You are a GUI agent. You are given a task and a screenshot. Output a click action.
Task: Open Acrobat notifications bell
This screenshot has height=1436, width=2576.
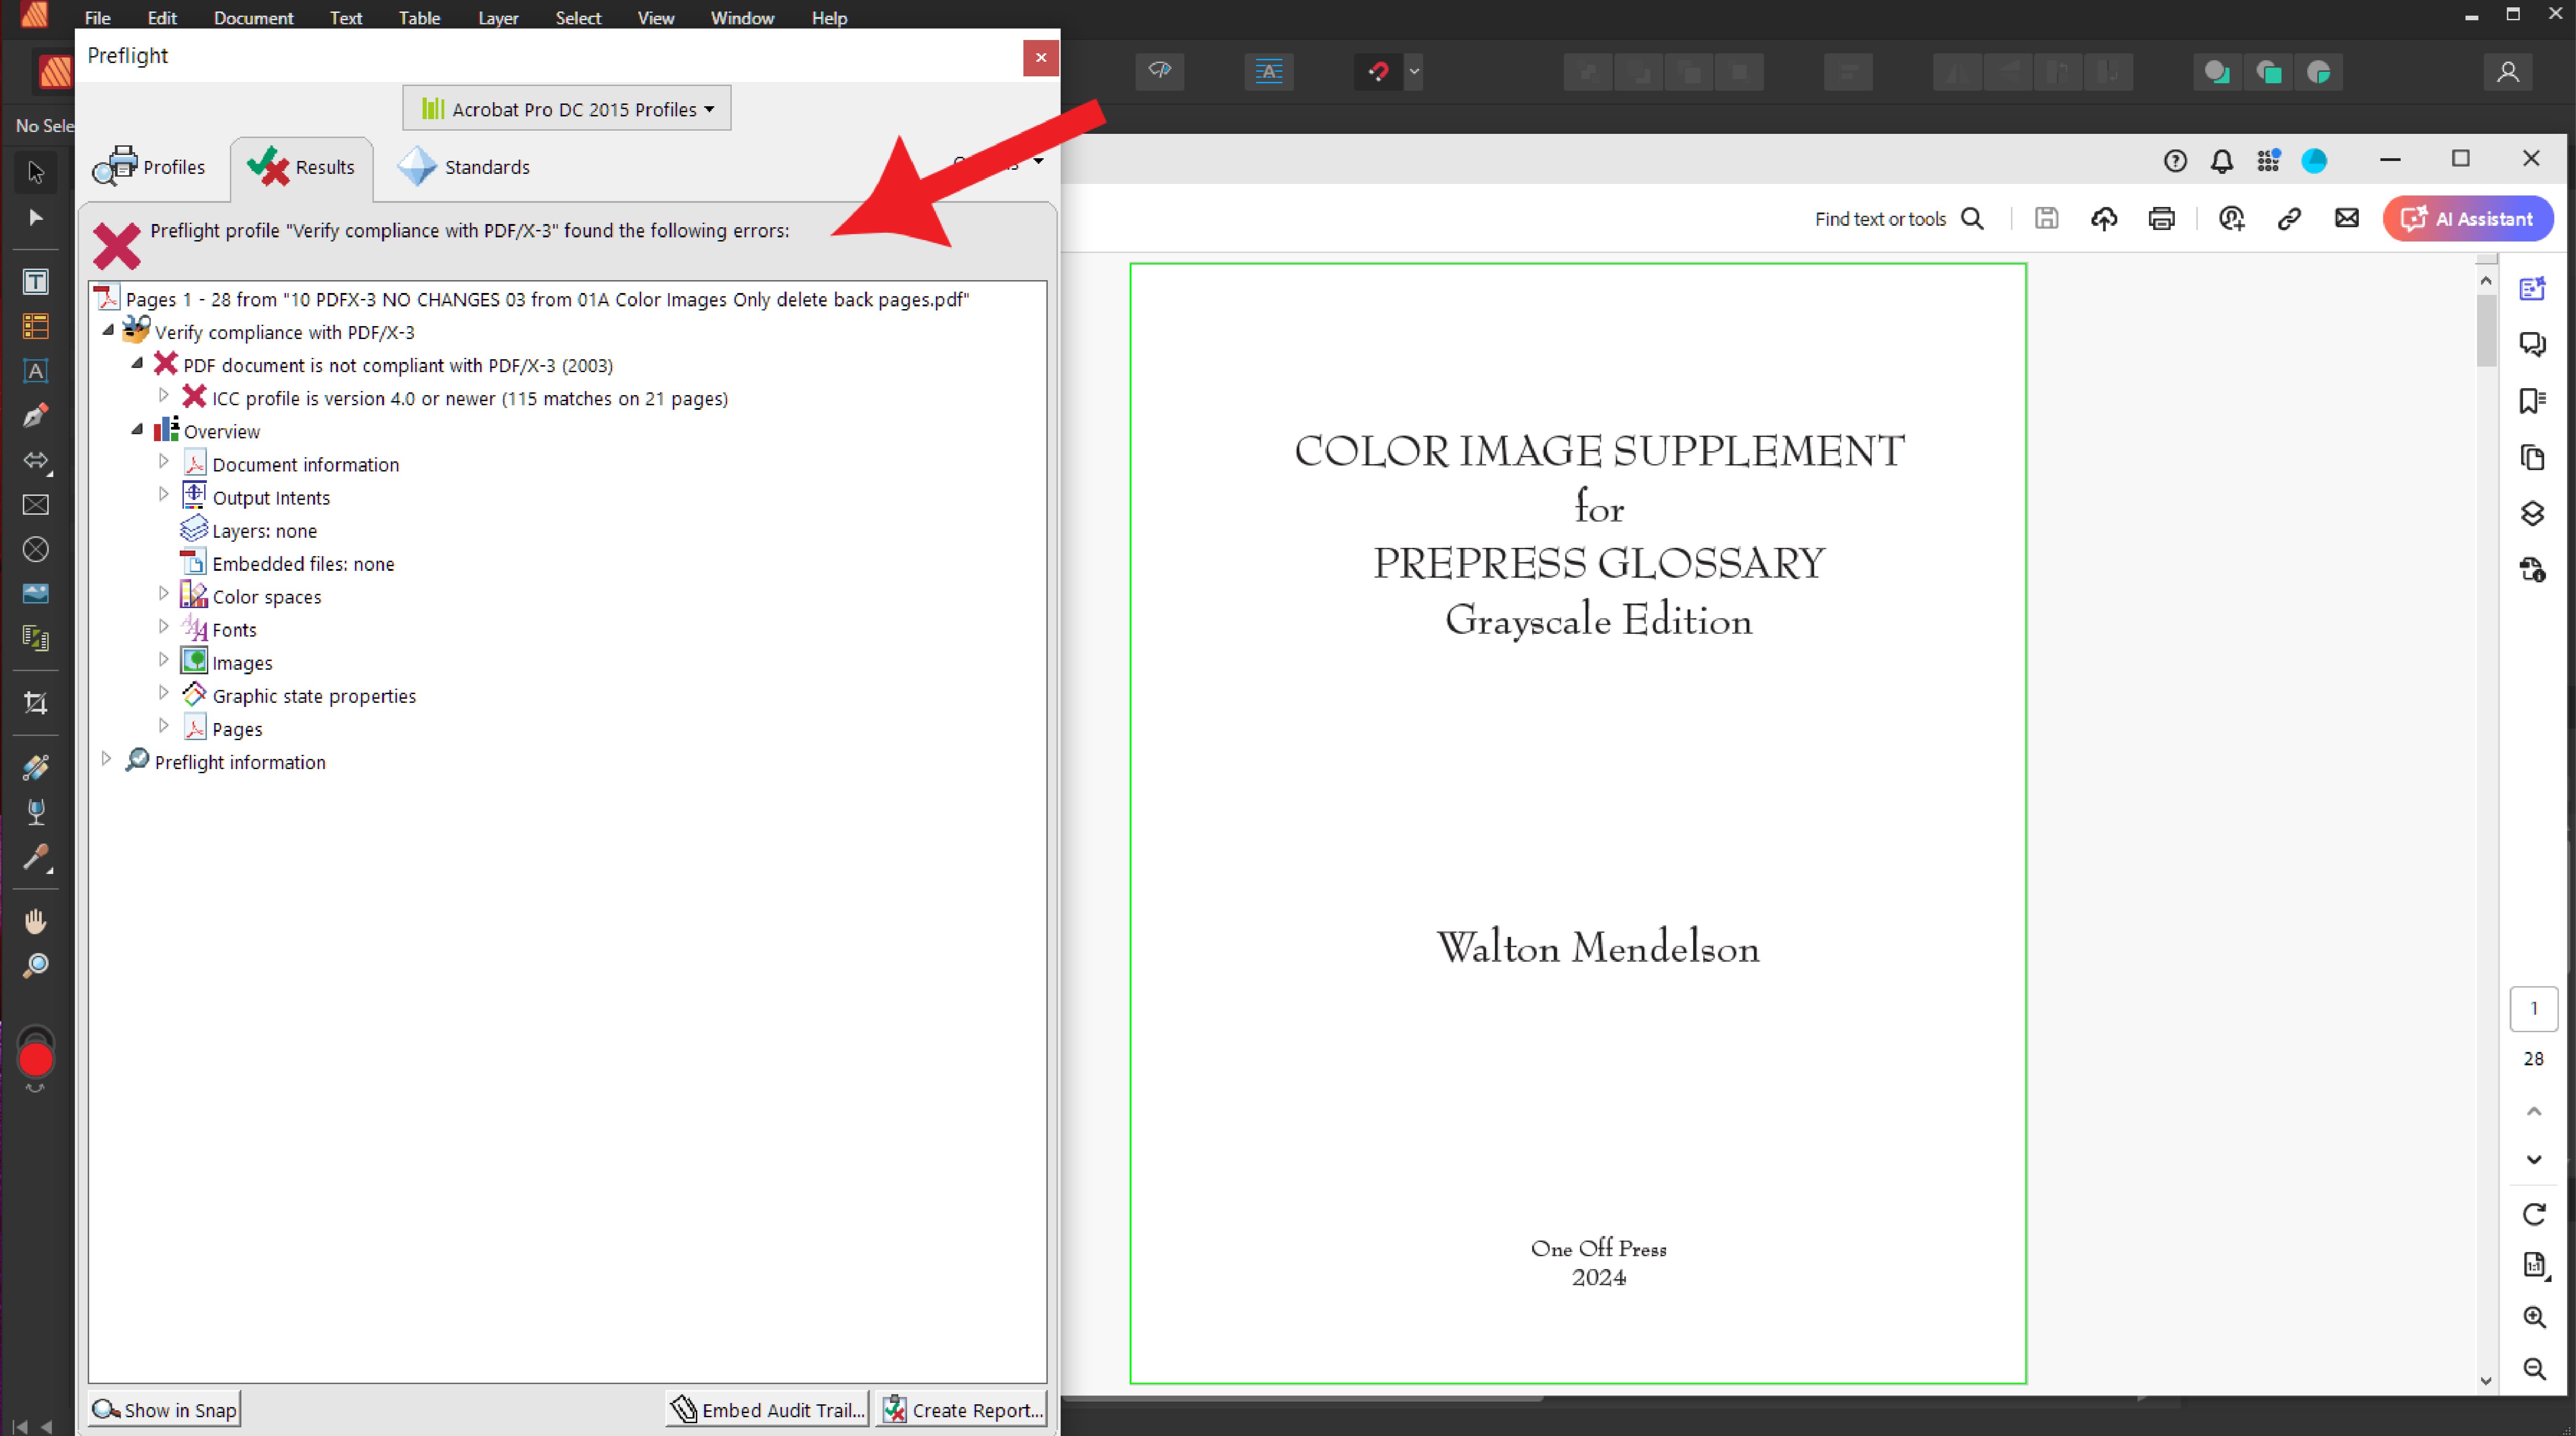pyautogui.click(x=2222, y=161)
